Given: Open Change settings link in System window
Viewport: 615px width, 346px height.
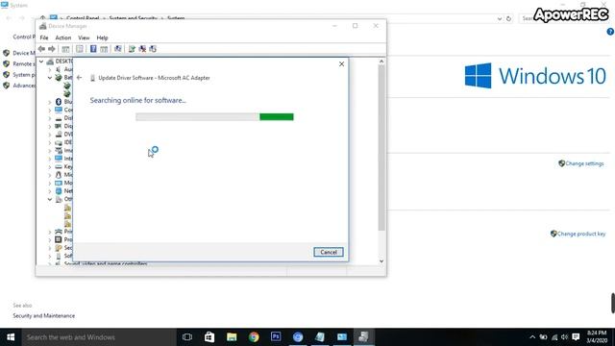Looking at the screenshot, I should (584, 163).
